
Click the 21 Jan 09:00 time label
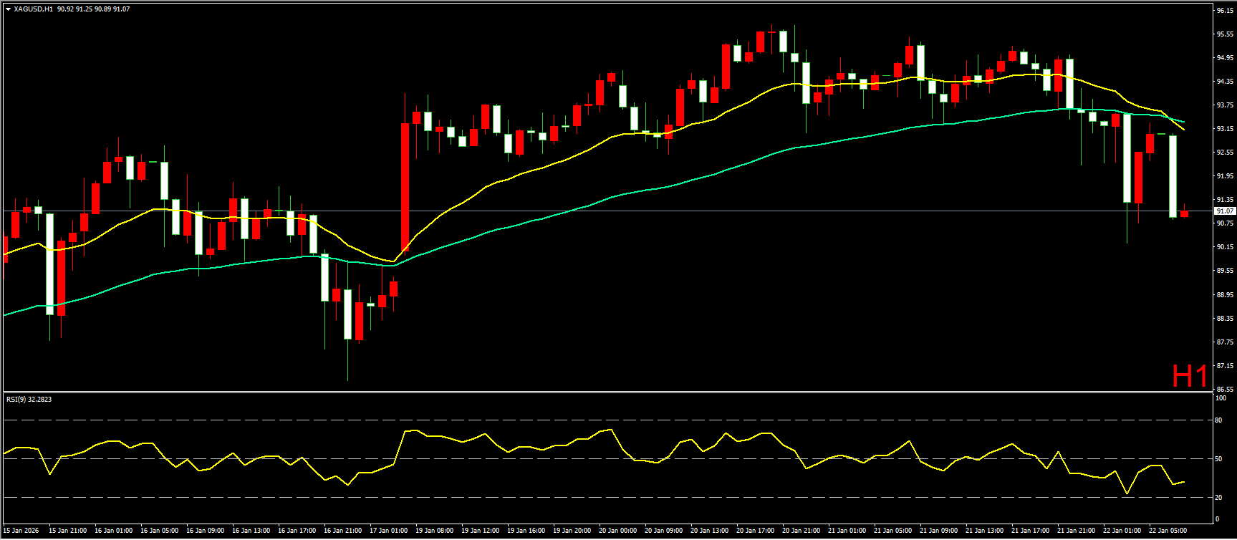(x=938, y=531)
